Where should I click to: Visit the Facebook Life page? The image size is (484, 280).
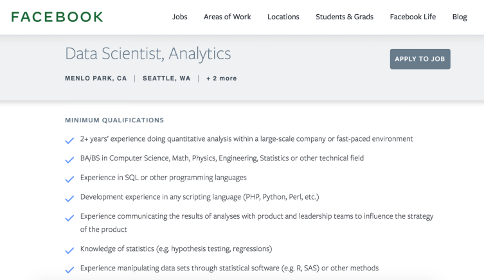[413, 17]
